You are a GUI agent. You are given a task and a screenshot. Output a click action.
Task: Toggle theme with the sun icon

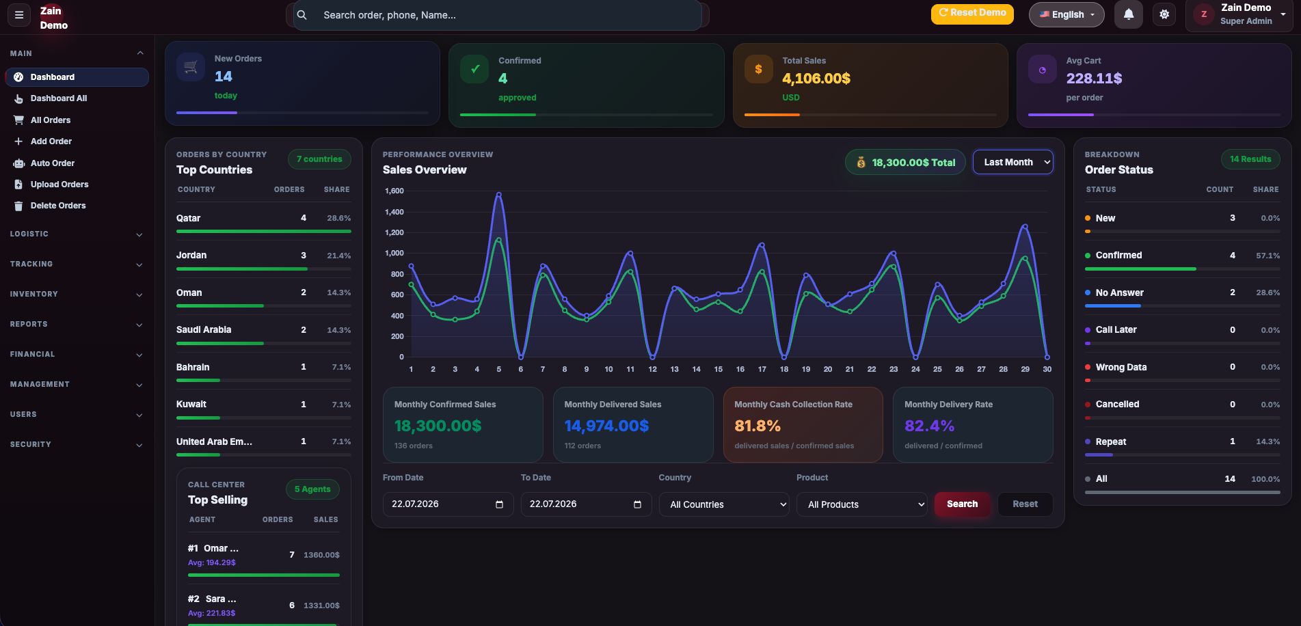tap(1164, 14)
